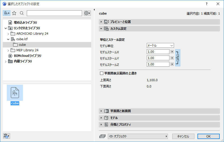Image resolution: width=224 pixels, height=142 pixels.
Task: Enable 平面図表示範囲の上書き checkbox
Action: 102,73
